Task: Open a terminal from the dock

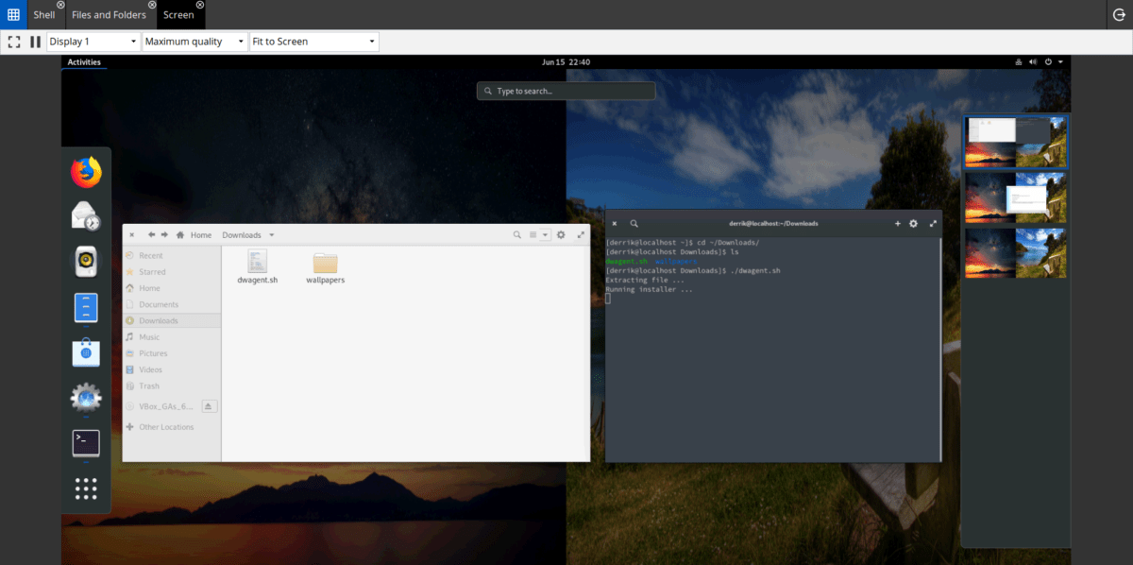Action: click(x=86, y=443)
